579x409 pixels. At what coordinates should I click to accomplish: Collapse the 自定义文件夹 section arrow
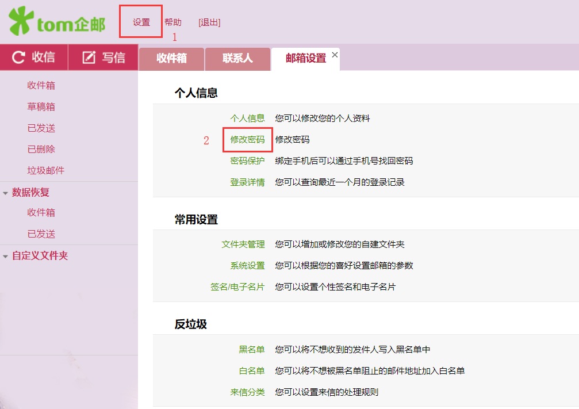coord(6,256)
